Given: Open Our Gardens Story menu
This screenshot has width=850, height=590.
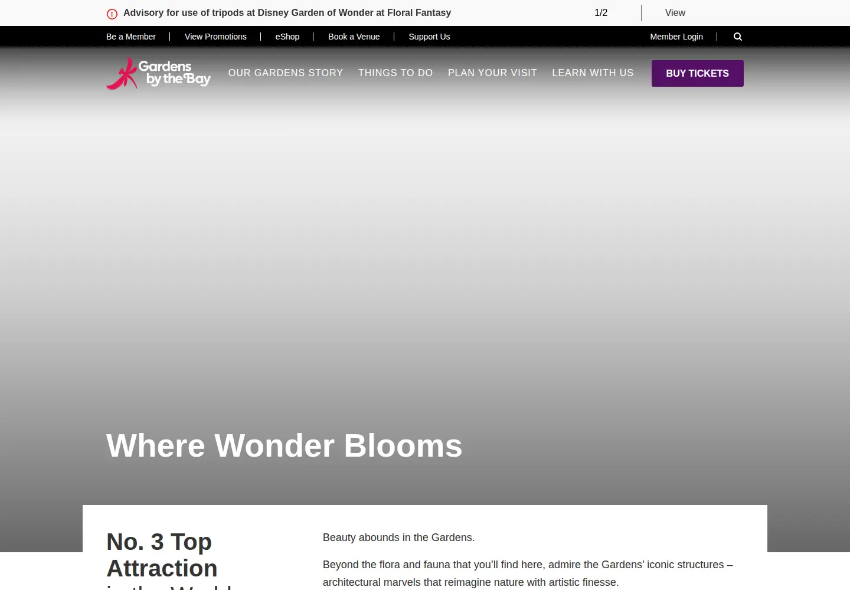Looking at the screenshot, I should [x=286, y=73].
